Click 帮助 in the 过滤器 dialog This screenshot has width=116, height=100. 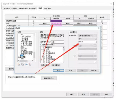(94, 70)
